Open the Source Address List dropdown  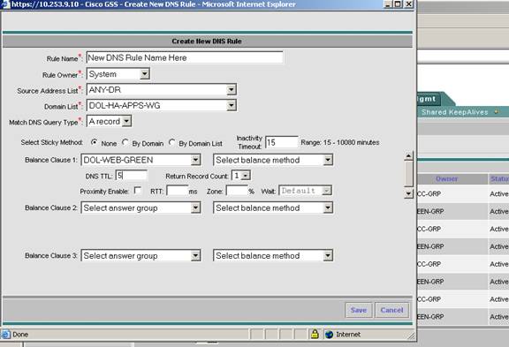click(x=162, y=89)
